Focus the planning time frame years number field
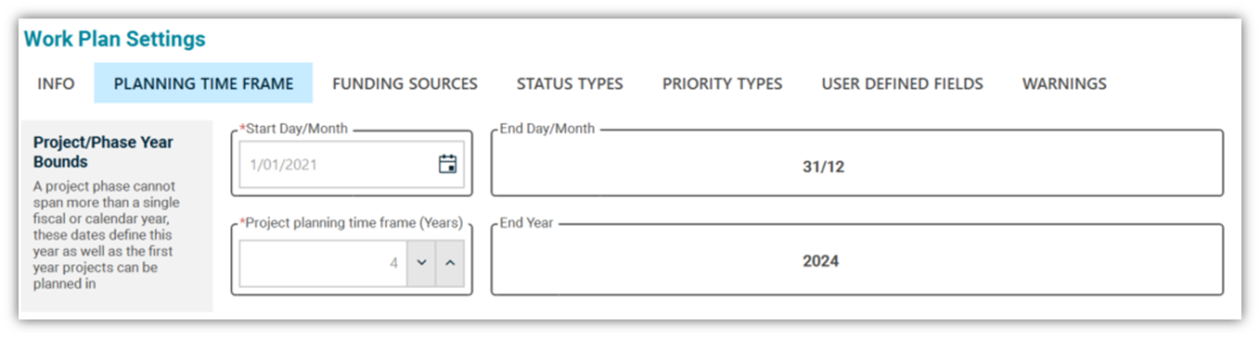Image resolution: width=1260 pixels, height=338 pixels. click(x=323, y=263)
